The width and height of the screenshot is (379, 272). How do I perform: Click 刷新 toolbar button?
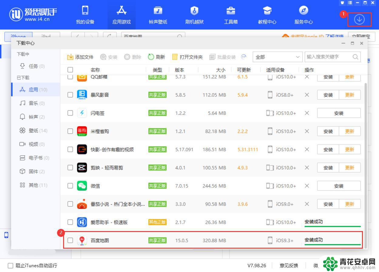pyautogui.click(x=156, y=57)
